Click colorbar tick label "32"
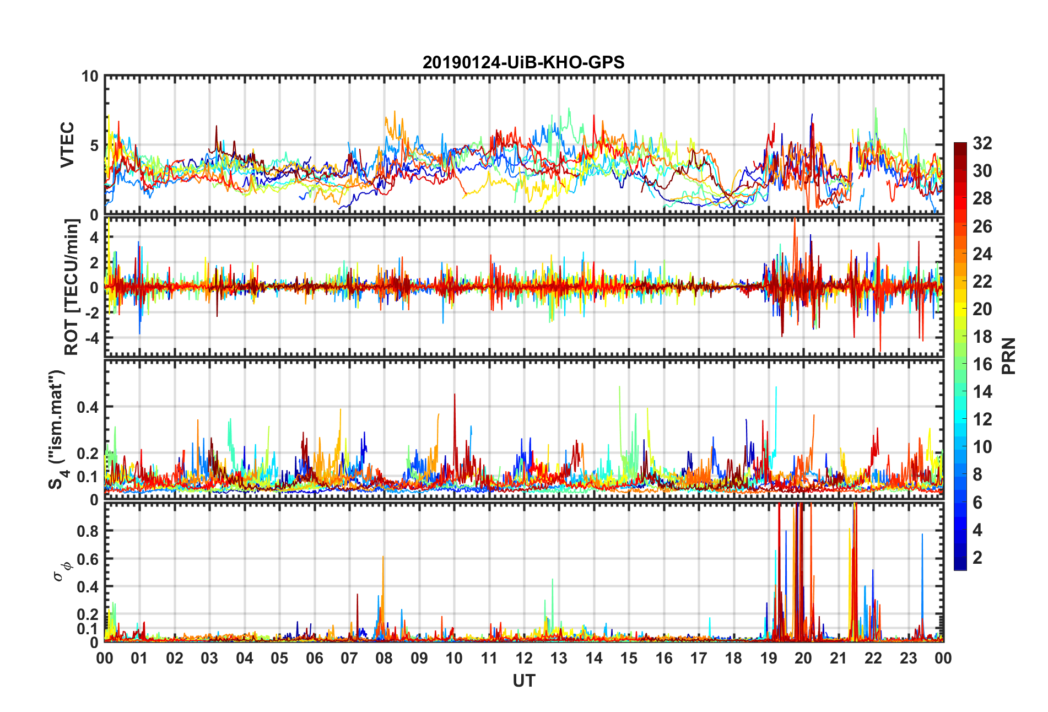 pos(982,143)
